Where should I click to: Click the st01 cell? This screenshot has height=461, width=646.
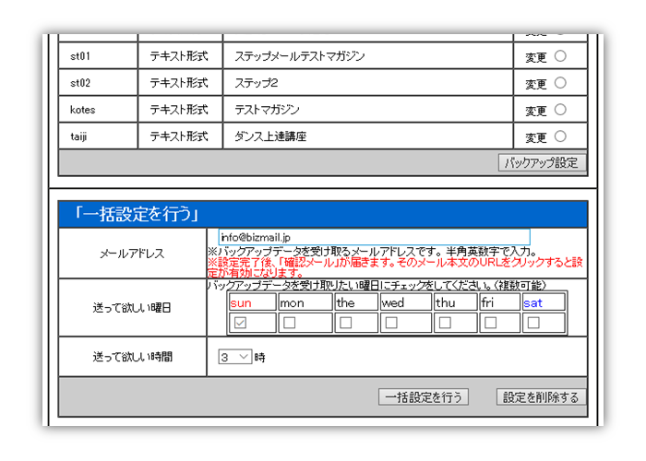[98, 56]
